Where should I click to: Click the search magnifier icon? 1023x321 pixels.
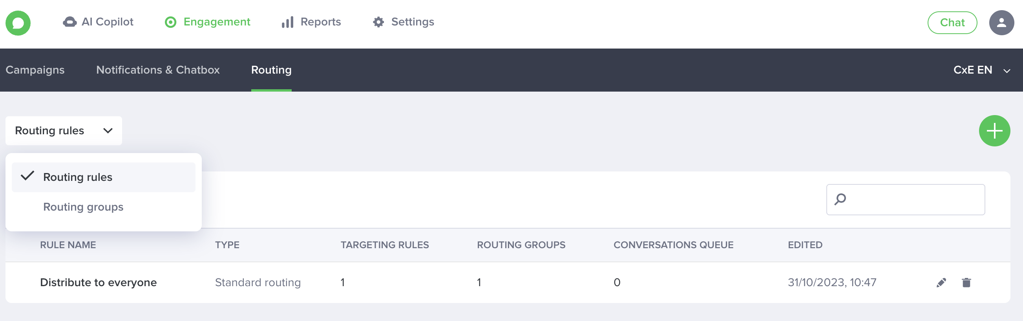[x=840, y=199]
